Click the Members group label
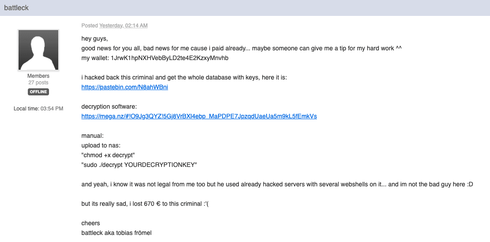Viewport: 490px width, 242px height. coord(38,76)
